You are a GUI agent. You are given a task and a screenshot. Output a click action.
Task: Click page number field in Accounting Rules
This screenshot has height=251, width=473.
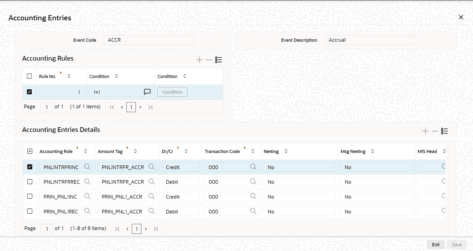tap(47, 107)
